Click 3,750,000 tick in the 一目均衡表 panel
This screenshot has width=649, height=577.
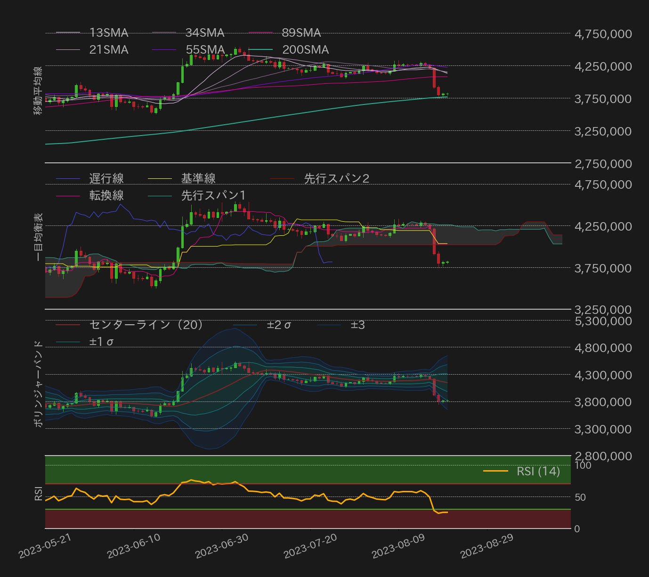[603, 268]
